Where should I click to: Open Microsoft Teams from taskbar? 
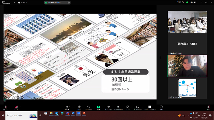(x=68, y=113)
